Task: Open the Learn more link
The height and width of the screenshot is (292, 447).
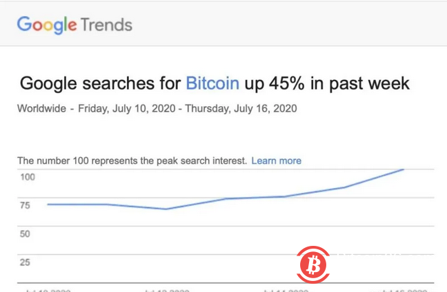Action: (276, 160)
